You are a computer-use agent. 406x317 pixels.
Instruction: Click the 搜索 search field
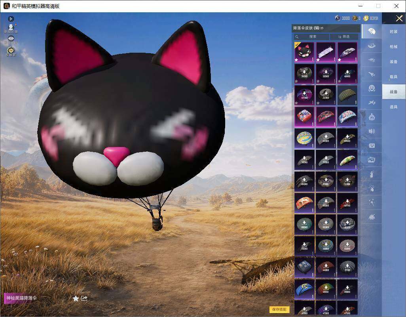311,36
